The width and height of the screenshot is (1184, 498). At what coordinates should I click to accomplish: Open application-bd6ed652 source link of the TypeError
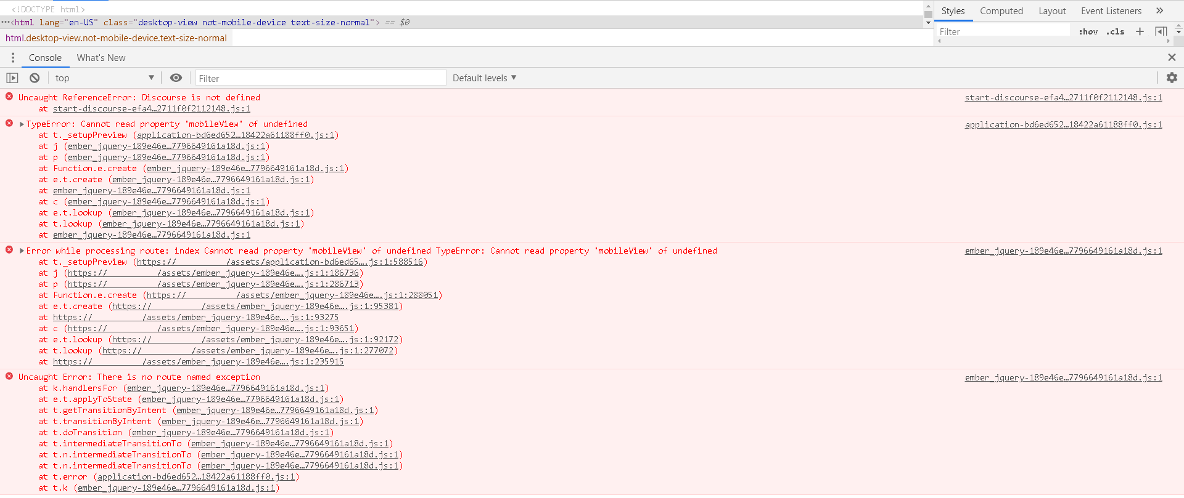click(1063, 124)
